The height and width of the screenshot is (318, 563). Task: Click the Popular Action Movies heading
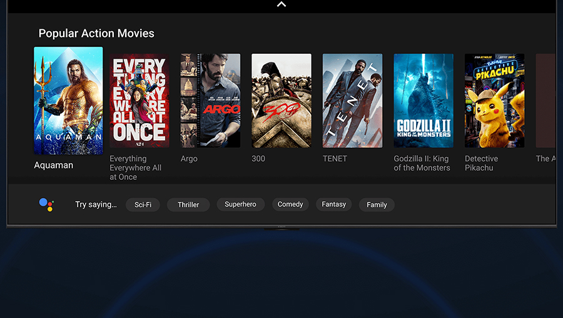[x=96, y=33]
